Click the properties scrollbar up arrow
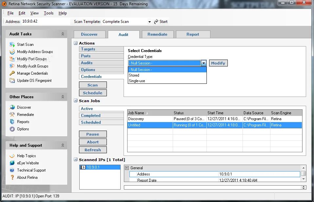The width and height of the screenshot is (314, 202). (304, 168)
